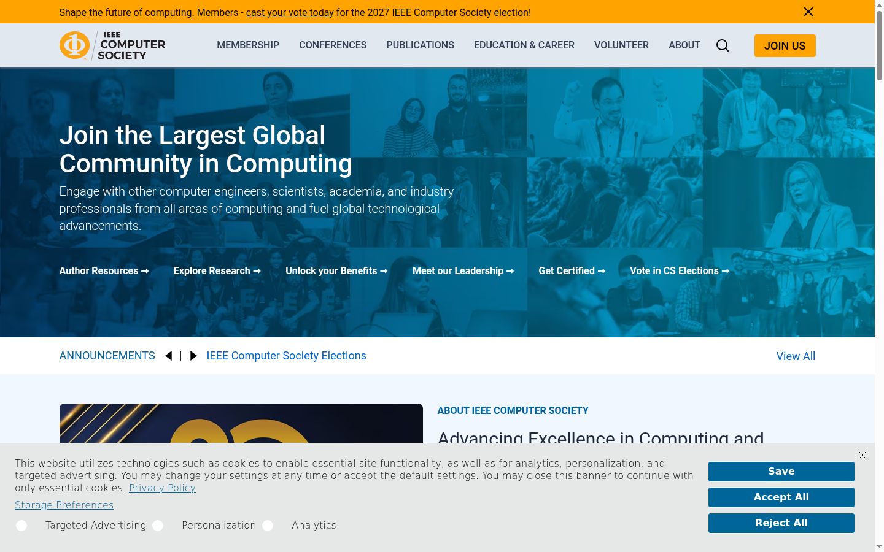Open the Unlock your Benefits link
884x552 pixels.
click(x=336, y=271)
